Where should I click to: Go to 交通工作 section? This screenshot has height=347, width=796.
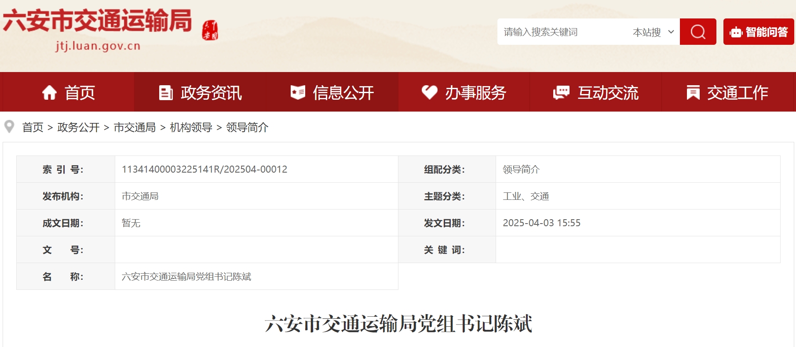[x=738, y=93]
